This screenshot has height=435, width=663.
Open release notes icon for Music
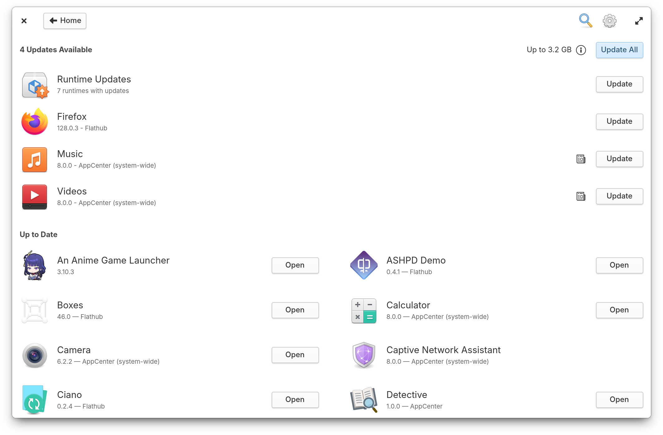[x=581, y=159]
